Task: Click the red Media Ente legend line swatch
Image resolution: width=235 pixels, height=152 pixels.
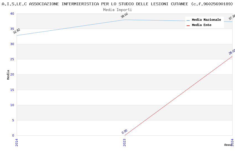Action: [188, 25]
